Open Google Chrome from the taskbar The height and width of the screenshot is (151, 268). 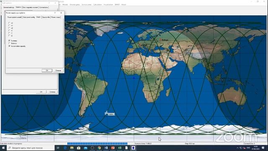pos(99,148)
